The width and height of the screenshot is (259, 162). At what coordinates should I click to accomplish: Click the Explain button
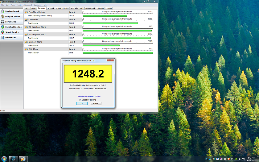tap(96, 104)
